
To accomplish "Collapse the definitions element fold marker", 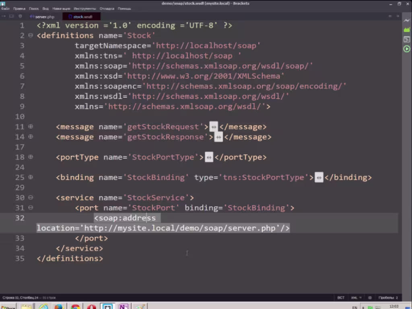I will tap(31, 35).
